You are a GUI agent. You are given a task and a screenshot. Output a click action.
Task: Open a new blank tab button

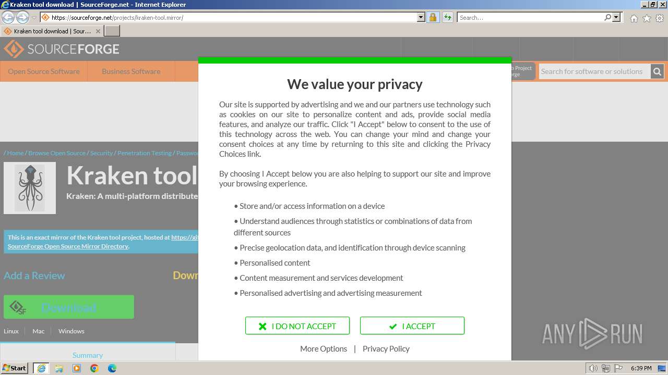pyautogui.click(x=112, y=31)
